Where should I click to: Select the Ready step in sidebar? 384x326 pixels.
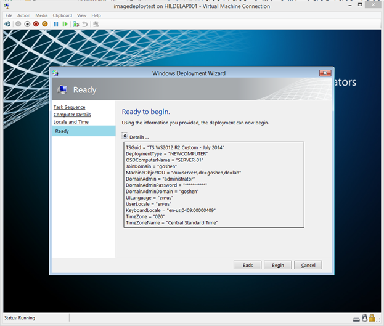[83, 131]
